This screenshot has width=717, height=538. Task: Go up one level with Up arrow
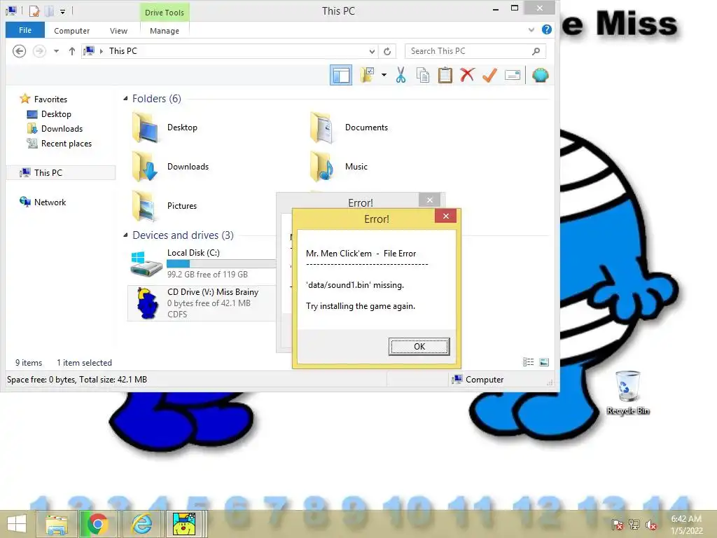(72, 50)
